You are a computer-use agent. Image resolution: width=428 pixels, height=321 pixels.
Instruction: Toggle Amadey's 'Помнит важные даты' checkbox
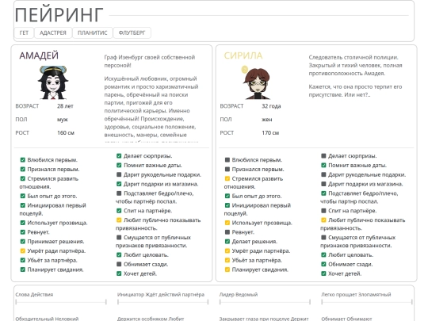[119, 165]
